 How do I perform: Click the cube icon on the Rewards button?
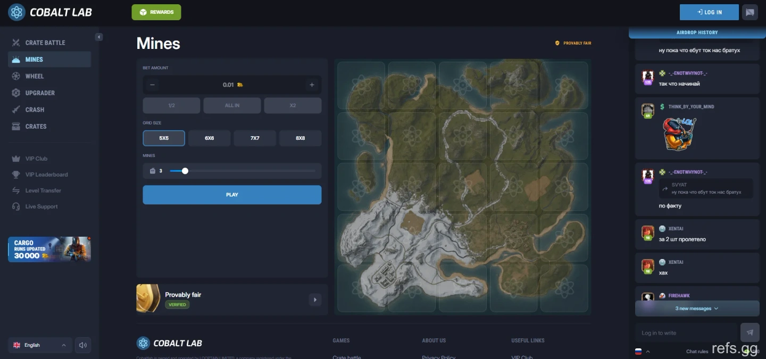(x=143, y=12)
